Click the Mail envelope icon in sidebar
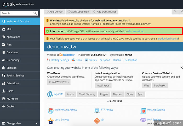This screenshot has width=183, height=126. pyautogui.click(x=4, y=29)
